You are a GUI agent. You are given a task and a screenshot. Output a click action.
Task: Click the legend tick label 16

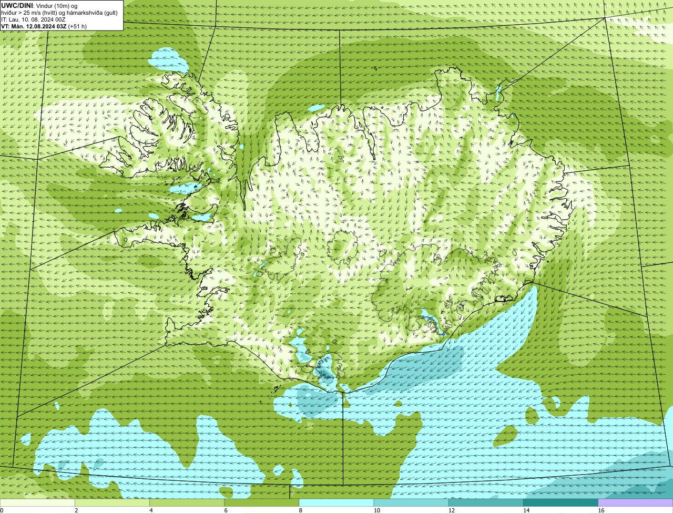600,510
